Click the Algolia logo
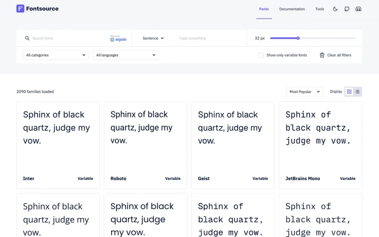 [118, 38]
